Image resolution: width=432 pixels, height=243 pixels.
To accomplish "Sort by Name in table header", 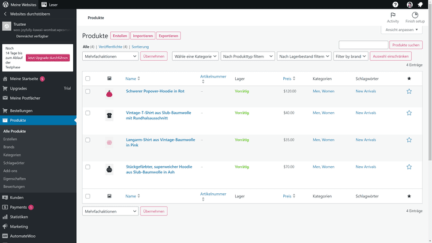I will (x=133, y=79).
